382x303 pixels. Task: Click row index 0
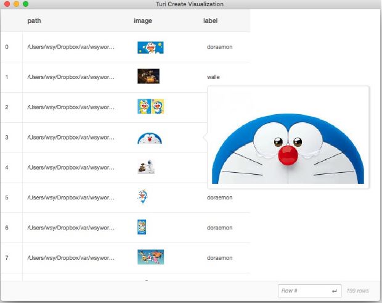tap(7, 47)
